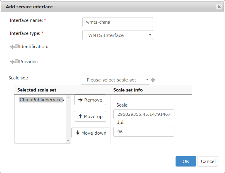The width and height of the screenshot is (225, 173).
Task: Click the Remove button
Action: [x=90, y=100]
